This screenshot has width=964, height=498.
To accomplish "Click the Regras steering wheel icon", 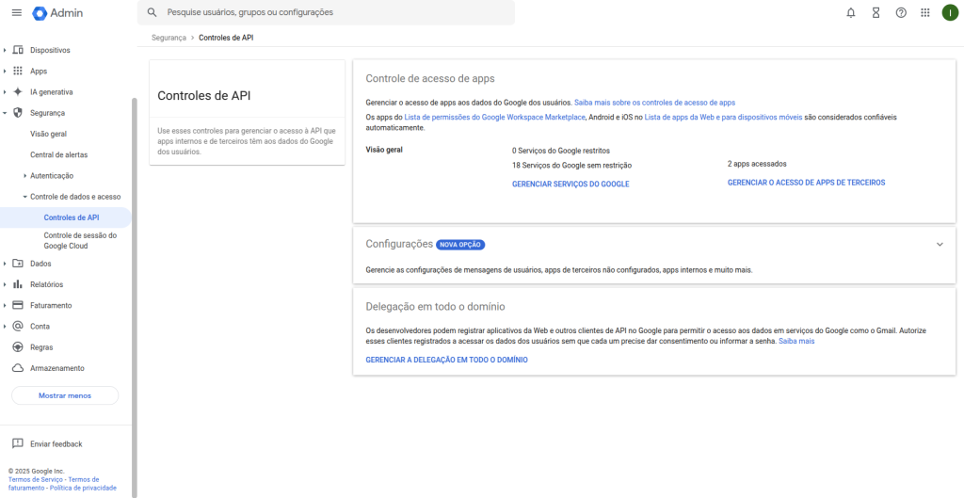I will pyautogui.click(x=18, y=347).
